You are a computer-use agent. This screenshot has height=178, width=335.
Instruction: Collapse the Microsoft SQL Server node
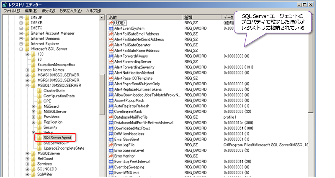coord(21,49)
